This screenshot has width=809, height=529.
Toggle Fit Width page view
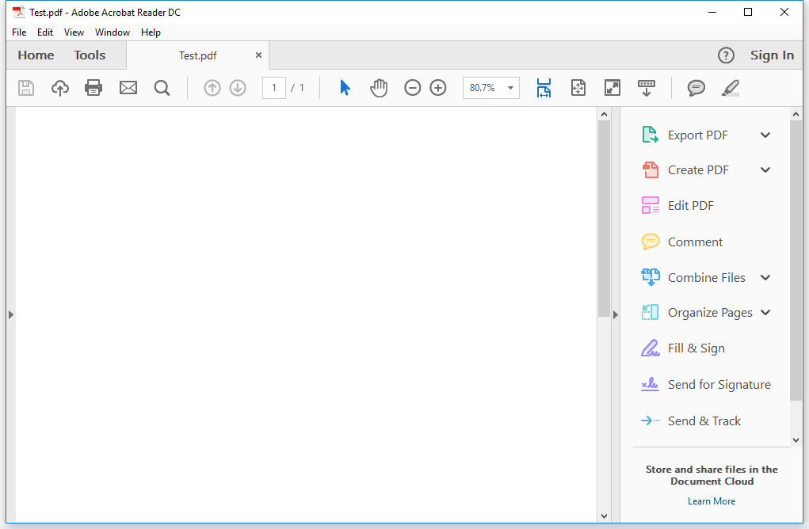[x=544, y=88]
